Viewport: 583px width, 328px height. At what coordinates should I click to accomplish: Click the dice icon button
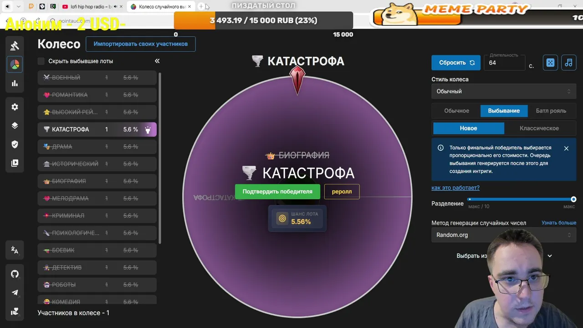tap(550, 62)
